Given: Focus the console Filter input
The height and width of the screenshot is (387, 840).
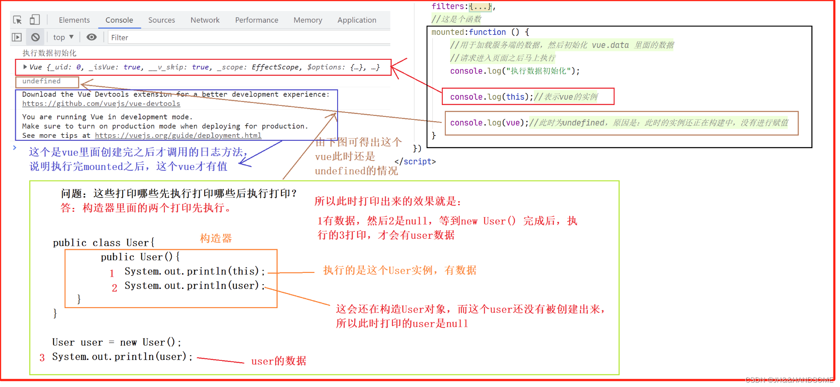Looking at the screenshot, I should (249, 37).
